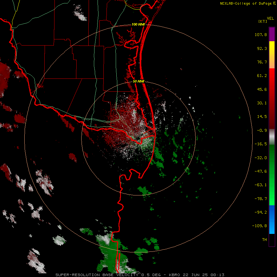The width and height of the screenshot is (277, 277).
Task: Click the -63.1 velocity scale value
Action: click(x=261, y=185)
